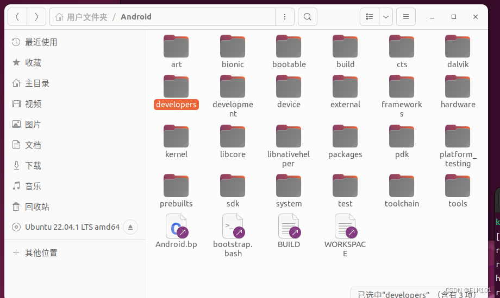Open the path bar three-dot menu

click(285, 17)
